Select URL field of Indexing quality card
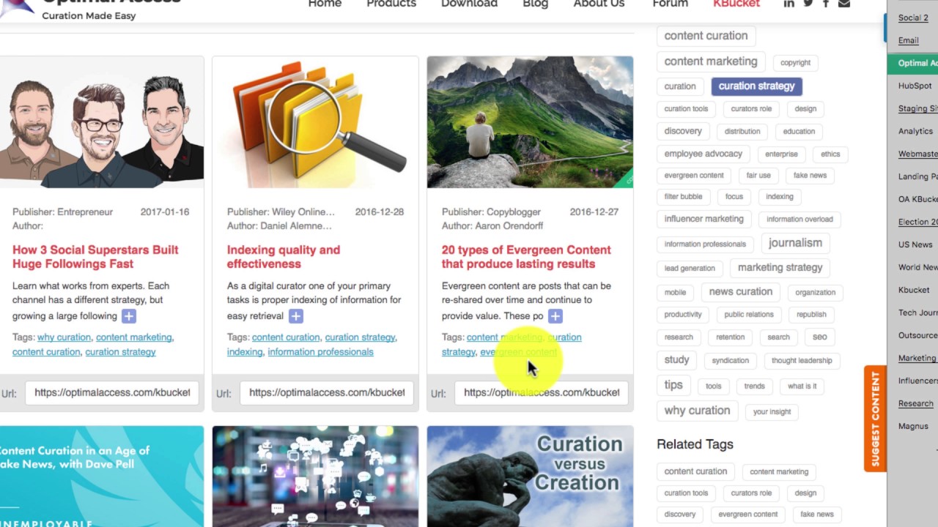 [x=327, y=392]
